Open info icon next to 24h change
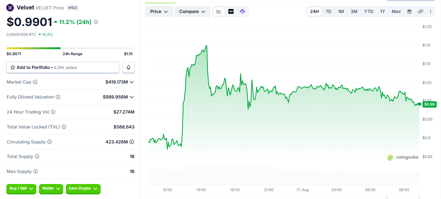This screenshot has width=441, height=199. click(96, 22)
